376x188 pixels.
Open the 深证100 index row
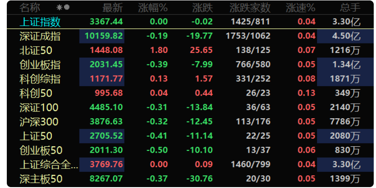click(x=190, y=107)
